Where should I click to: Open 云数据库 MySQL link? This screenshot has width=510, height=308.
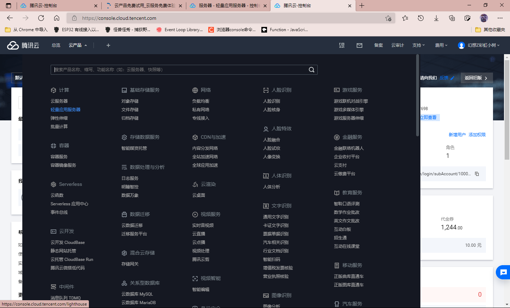137,294
